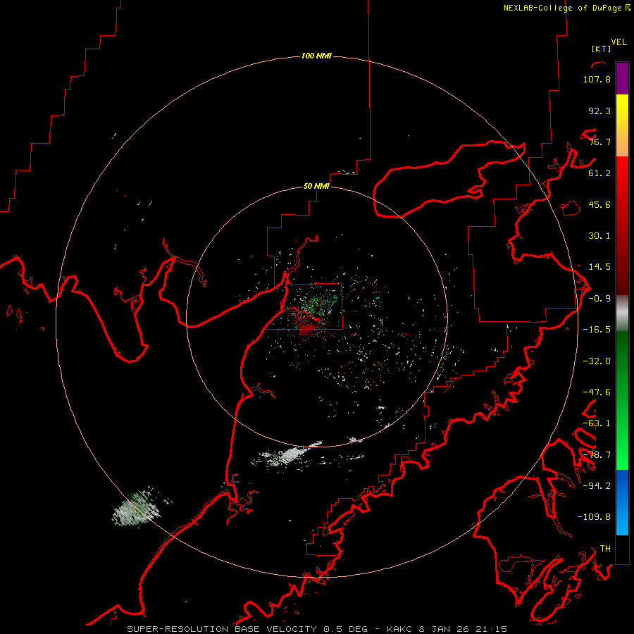Click the -109.8 velocity scale value

coord(594,517)
